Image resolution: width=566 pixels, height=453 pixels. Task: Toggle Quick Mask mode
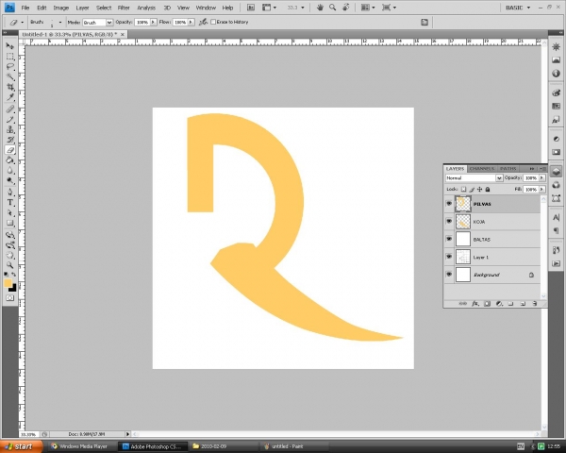coord(10,298)
